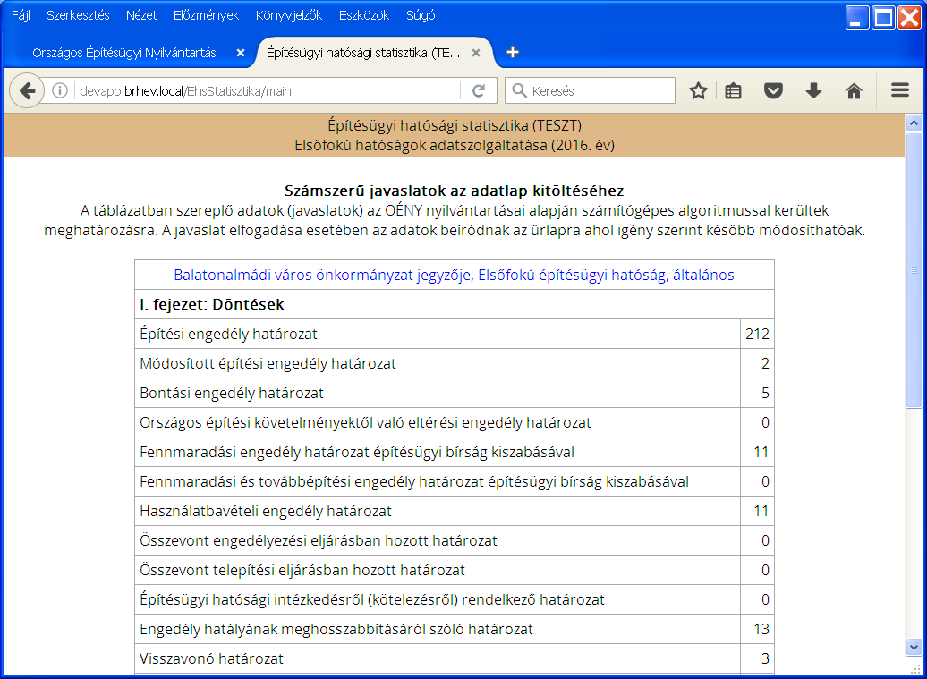927x679 pixels.
Task: Open the Súgó menu
Action: 421,15
